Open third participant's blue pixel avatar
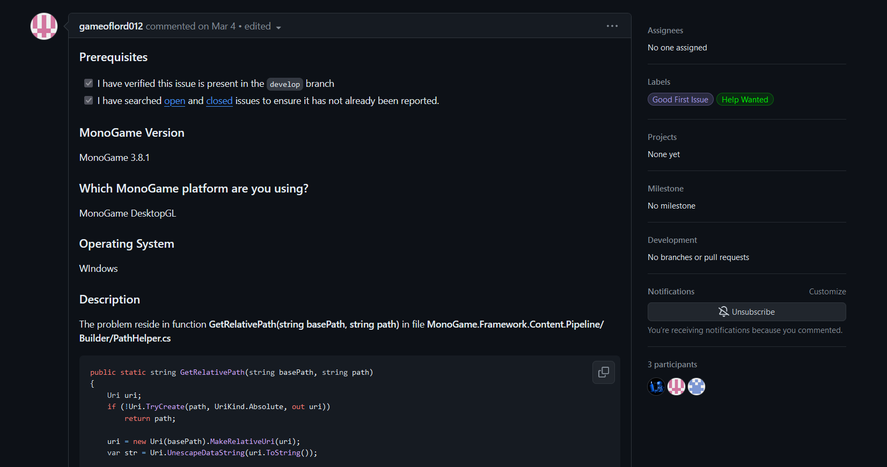 [x=697, y=386]
